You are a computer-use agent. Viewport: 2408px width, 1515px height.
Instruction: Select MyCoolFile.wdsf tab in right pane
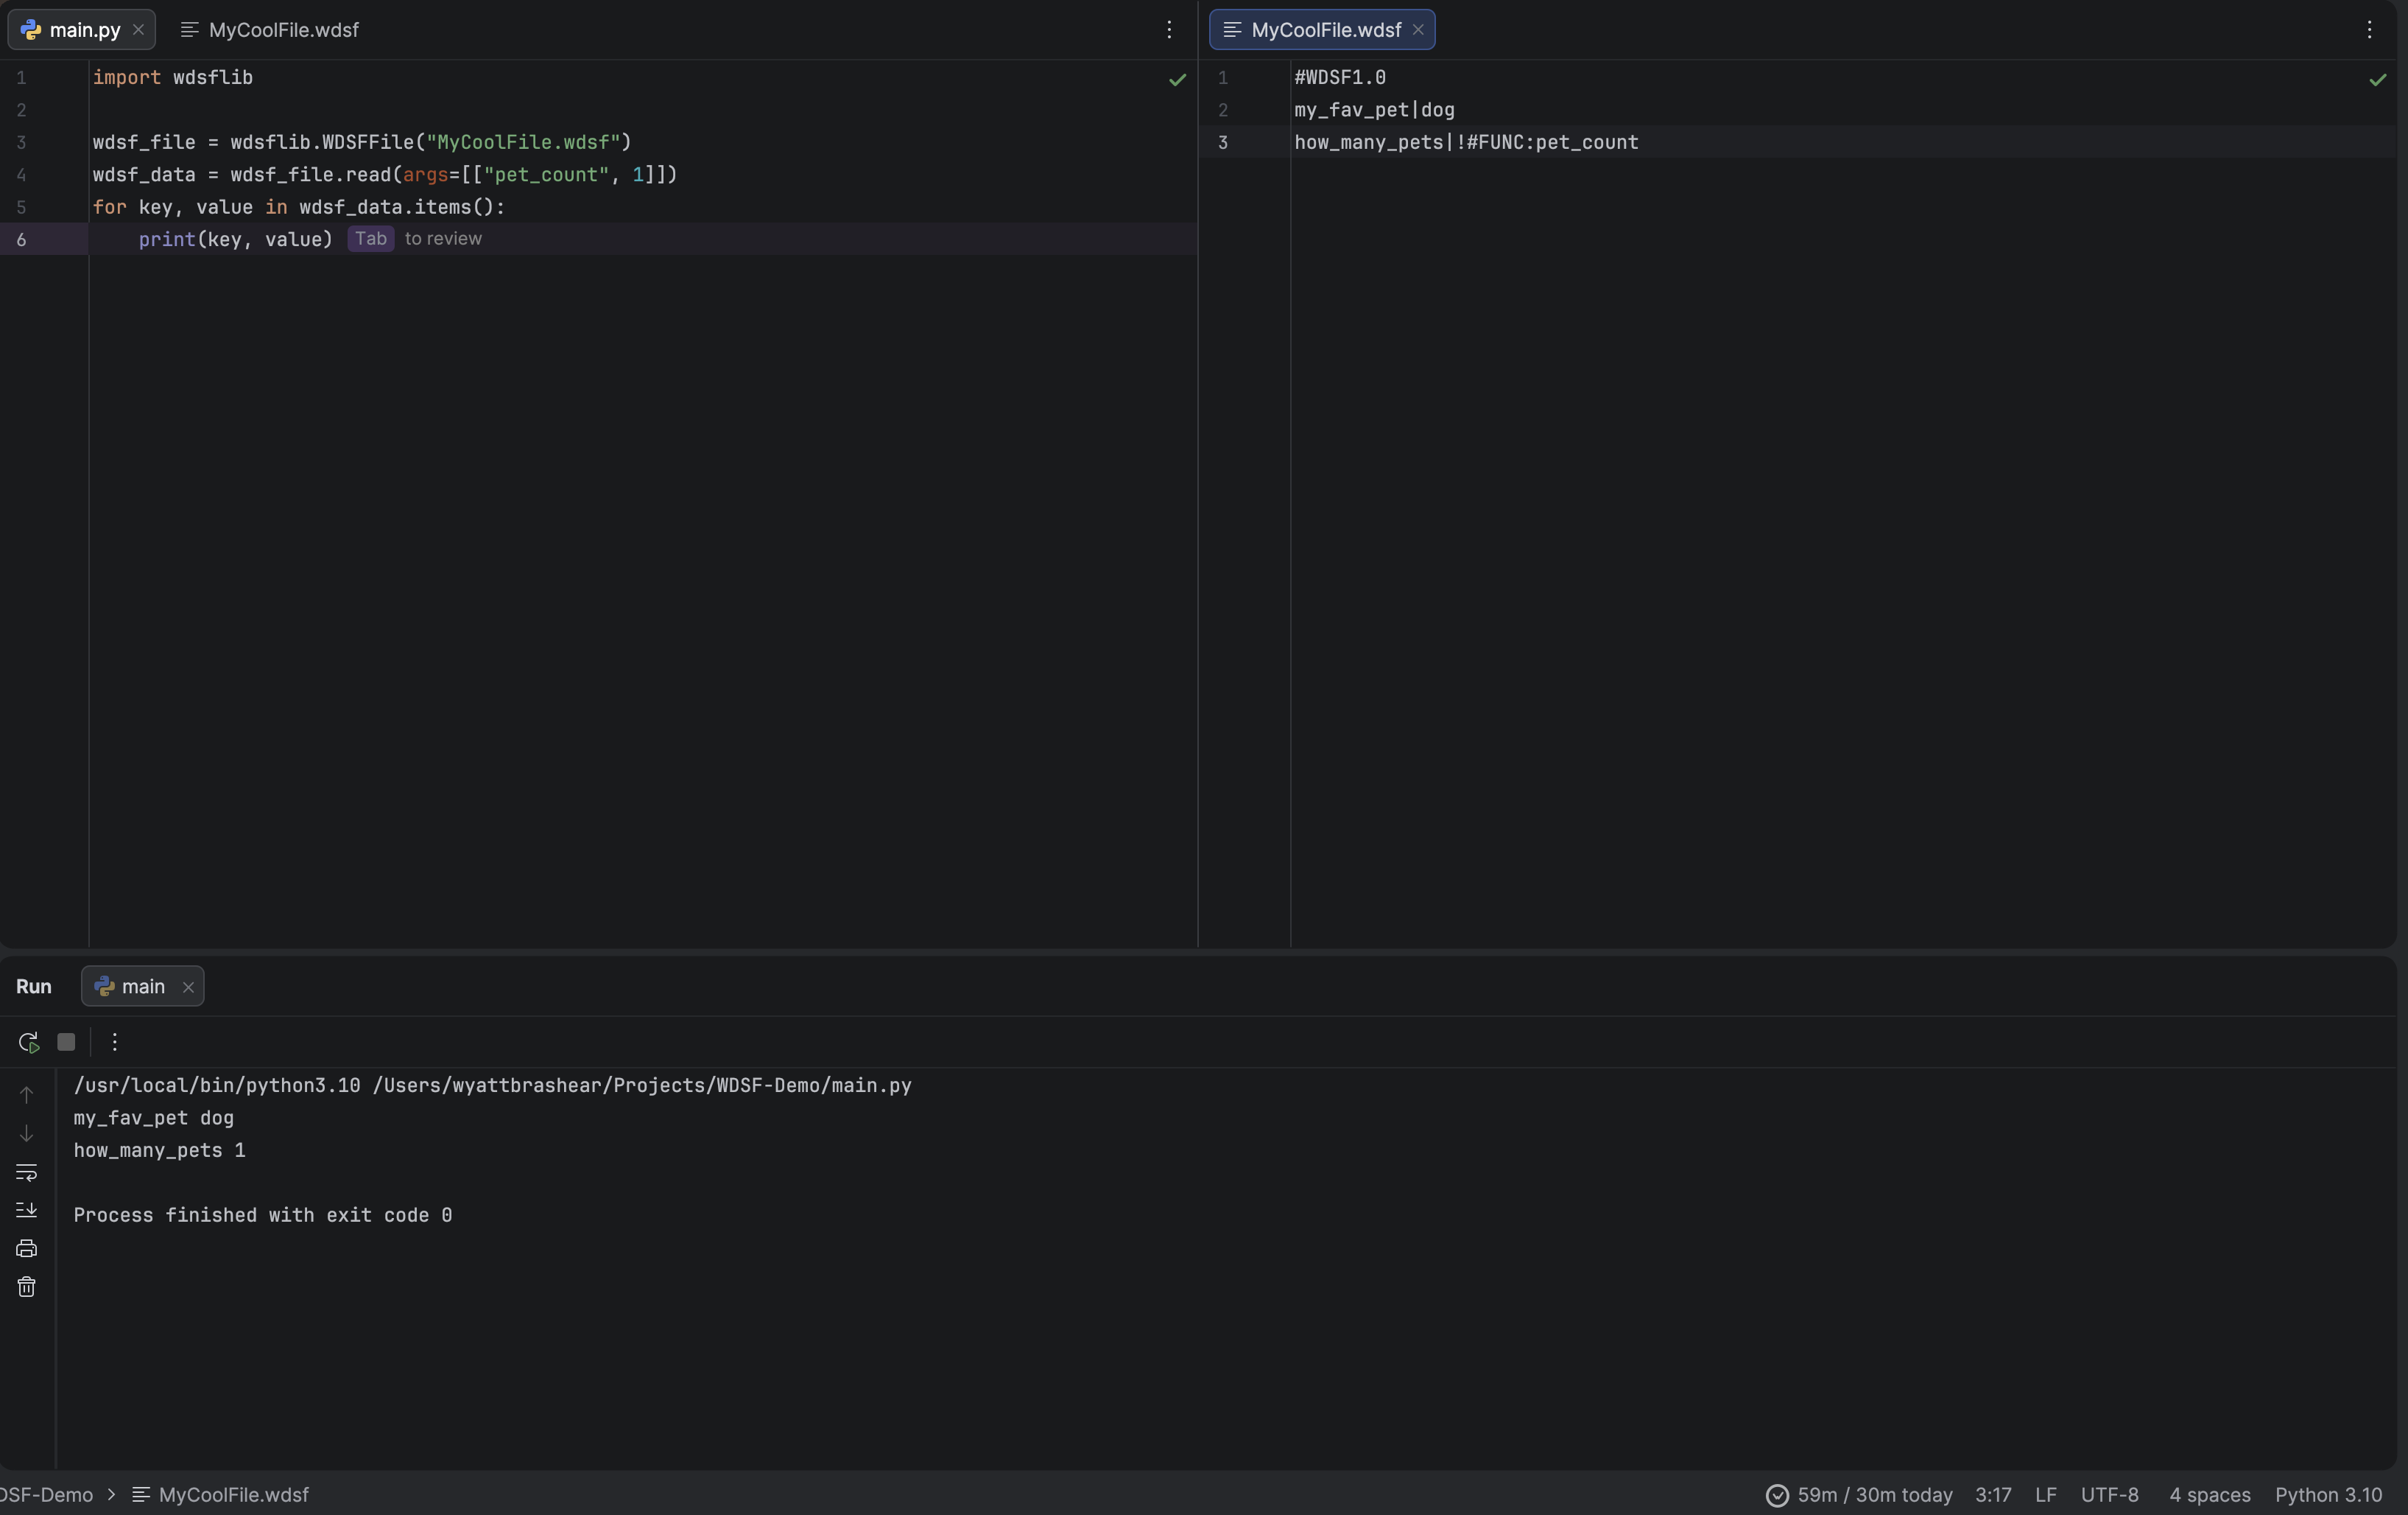1322,30
